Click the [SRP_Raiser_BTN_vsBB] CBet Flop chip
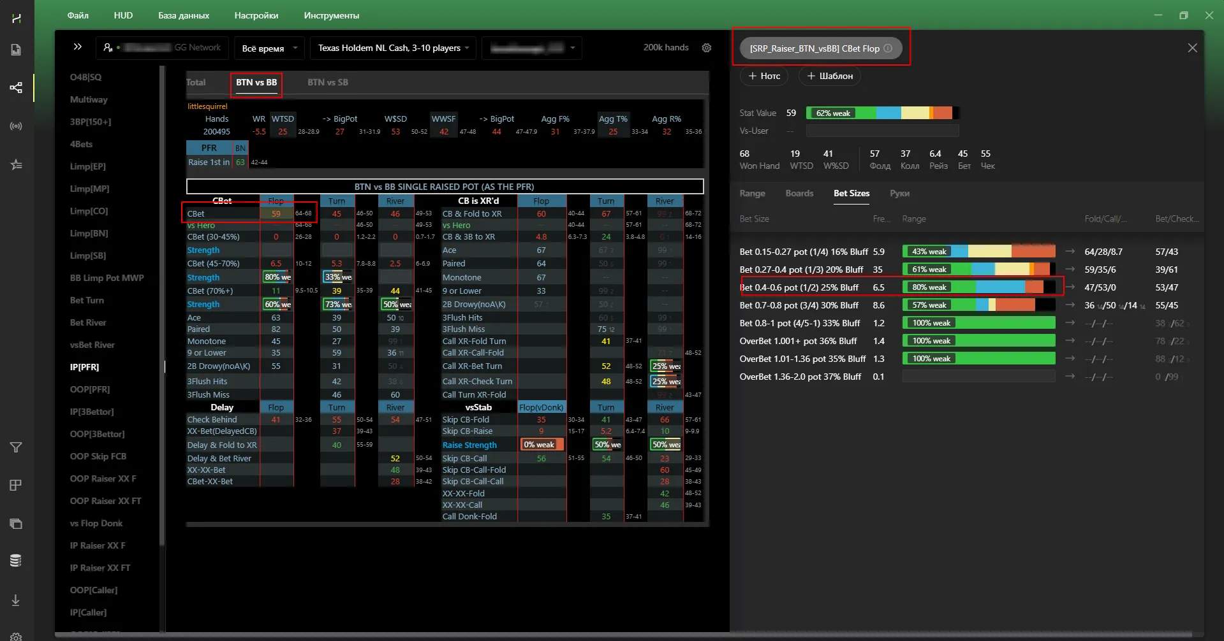 821,48
